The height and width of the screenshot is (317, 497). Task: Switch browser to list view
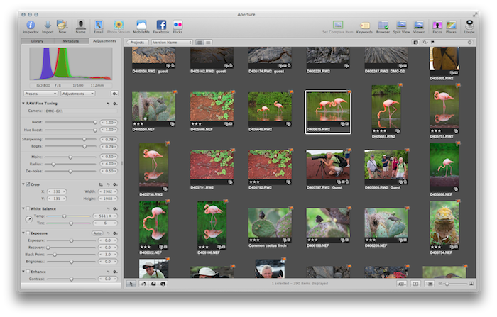coord(208,43)
